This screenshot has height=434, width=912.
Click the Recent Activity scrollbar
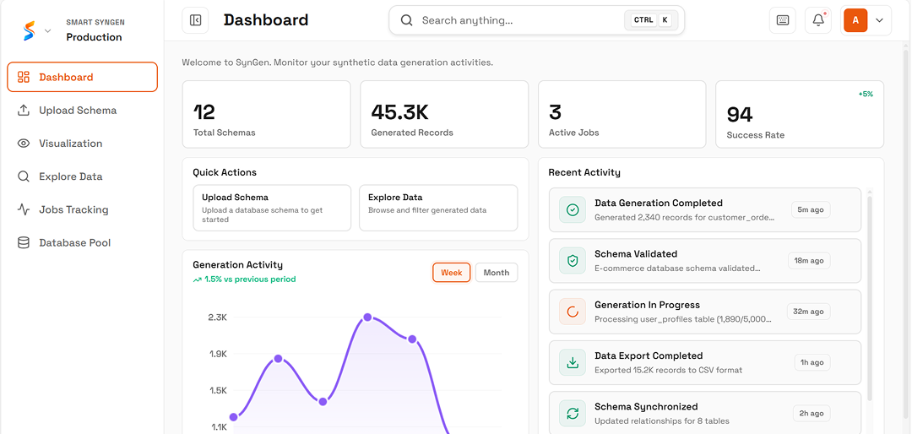870,298
